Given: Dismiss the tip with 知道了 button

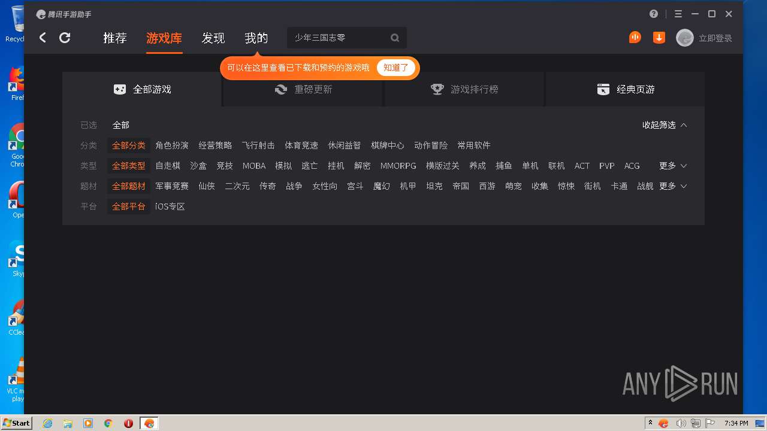Looking at the screenshot, I should pyautogui.click(x=396, y=68).
